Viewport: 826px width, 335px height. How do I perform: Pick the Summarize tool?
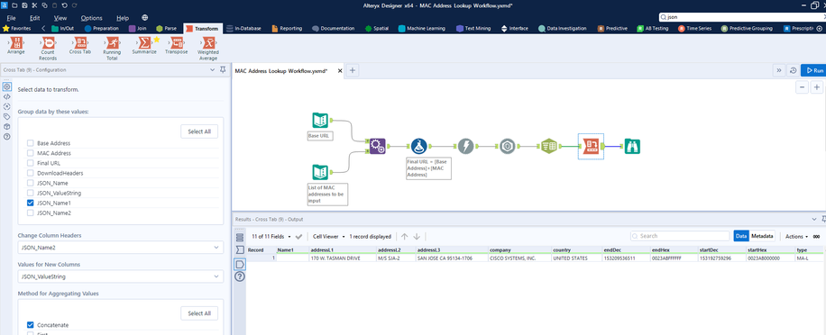(x=143, y=46)
